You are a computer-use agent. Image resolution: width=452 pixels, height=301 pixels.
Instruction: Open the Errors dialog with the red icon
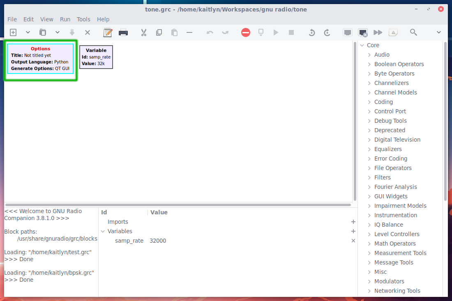(246, 32)
